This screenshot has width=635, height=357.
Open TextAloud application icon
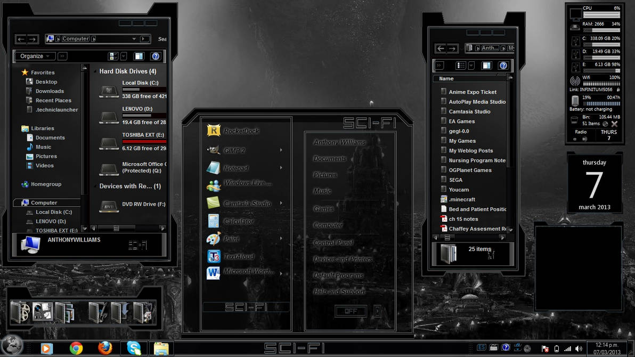pyautogui.click(x=214, y=256)
